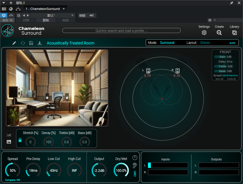Solo the left speaker
Screen dimensions: 243x184
(x=145, y=76)
